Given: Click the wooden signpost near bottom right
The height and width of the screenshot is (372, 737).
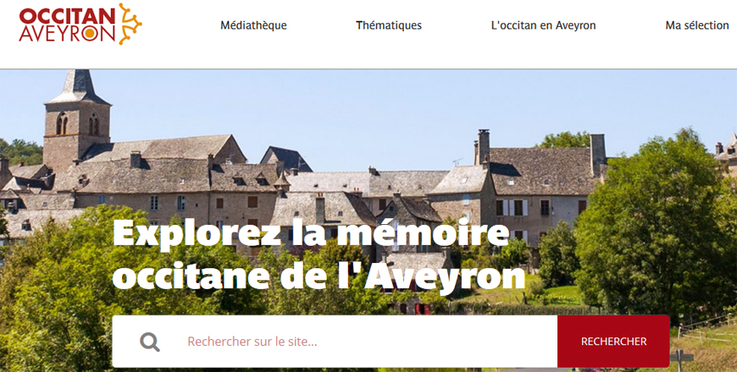Looking at the screenshot, I should (x=680, y=360).
